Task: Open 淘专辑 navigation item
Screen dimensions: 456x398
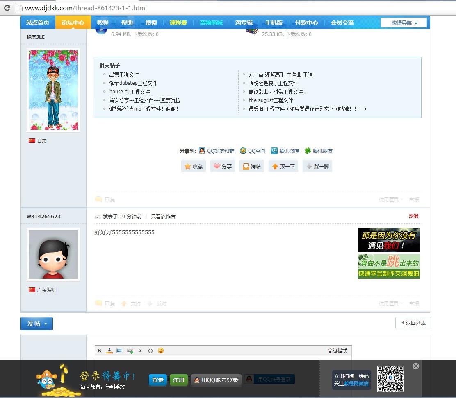Action: 244,23
